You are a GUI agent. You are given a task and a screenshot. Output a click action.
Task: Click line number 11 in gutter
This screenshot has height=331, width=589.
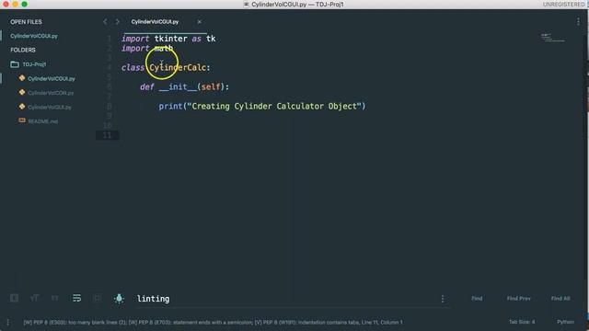(x=108, y=135)
